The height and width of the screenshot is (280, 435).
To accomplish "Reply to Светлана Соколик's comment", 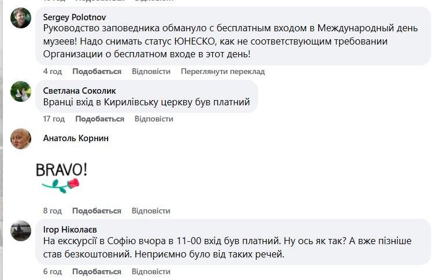I will tap(154, 119).
